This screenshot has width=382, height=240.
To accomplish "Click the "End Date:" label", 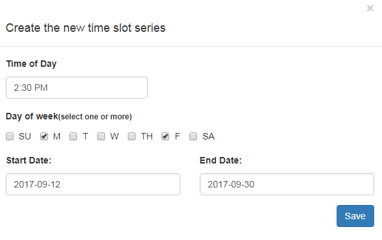I will pos(221,160).
